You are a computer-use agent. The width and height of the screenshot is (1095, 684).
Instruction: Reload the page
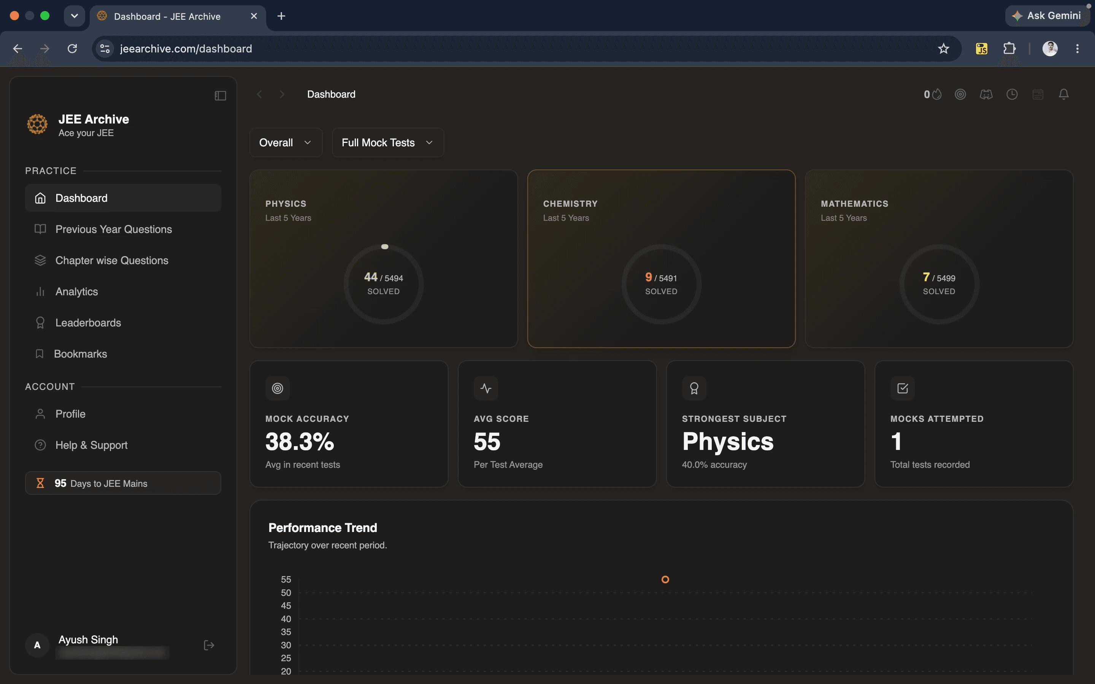click(72, 48)
